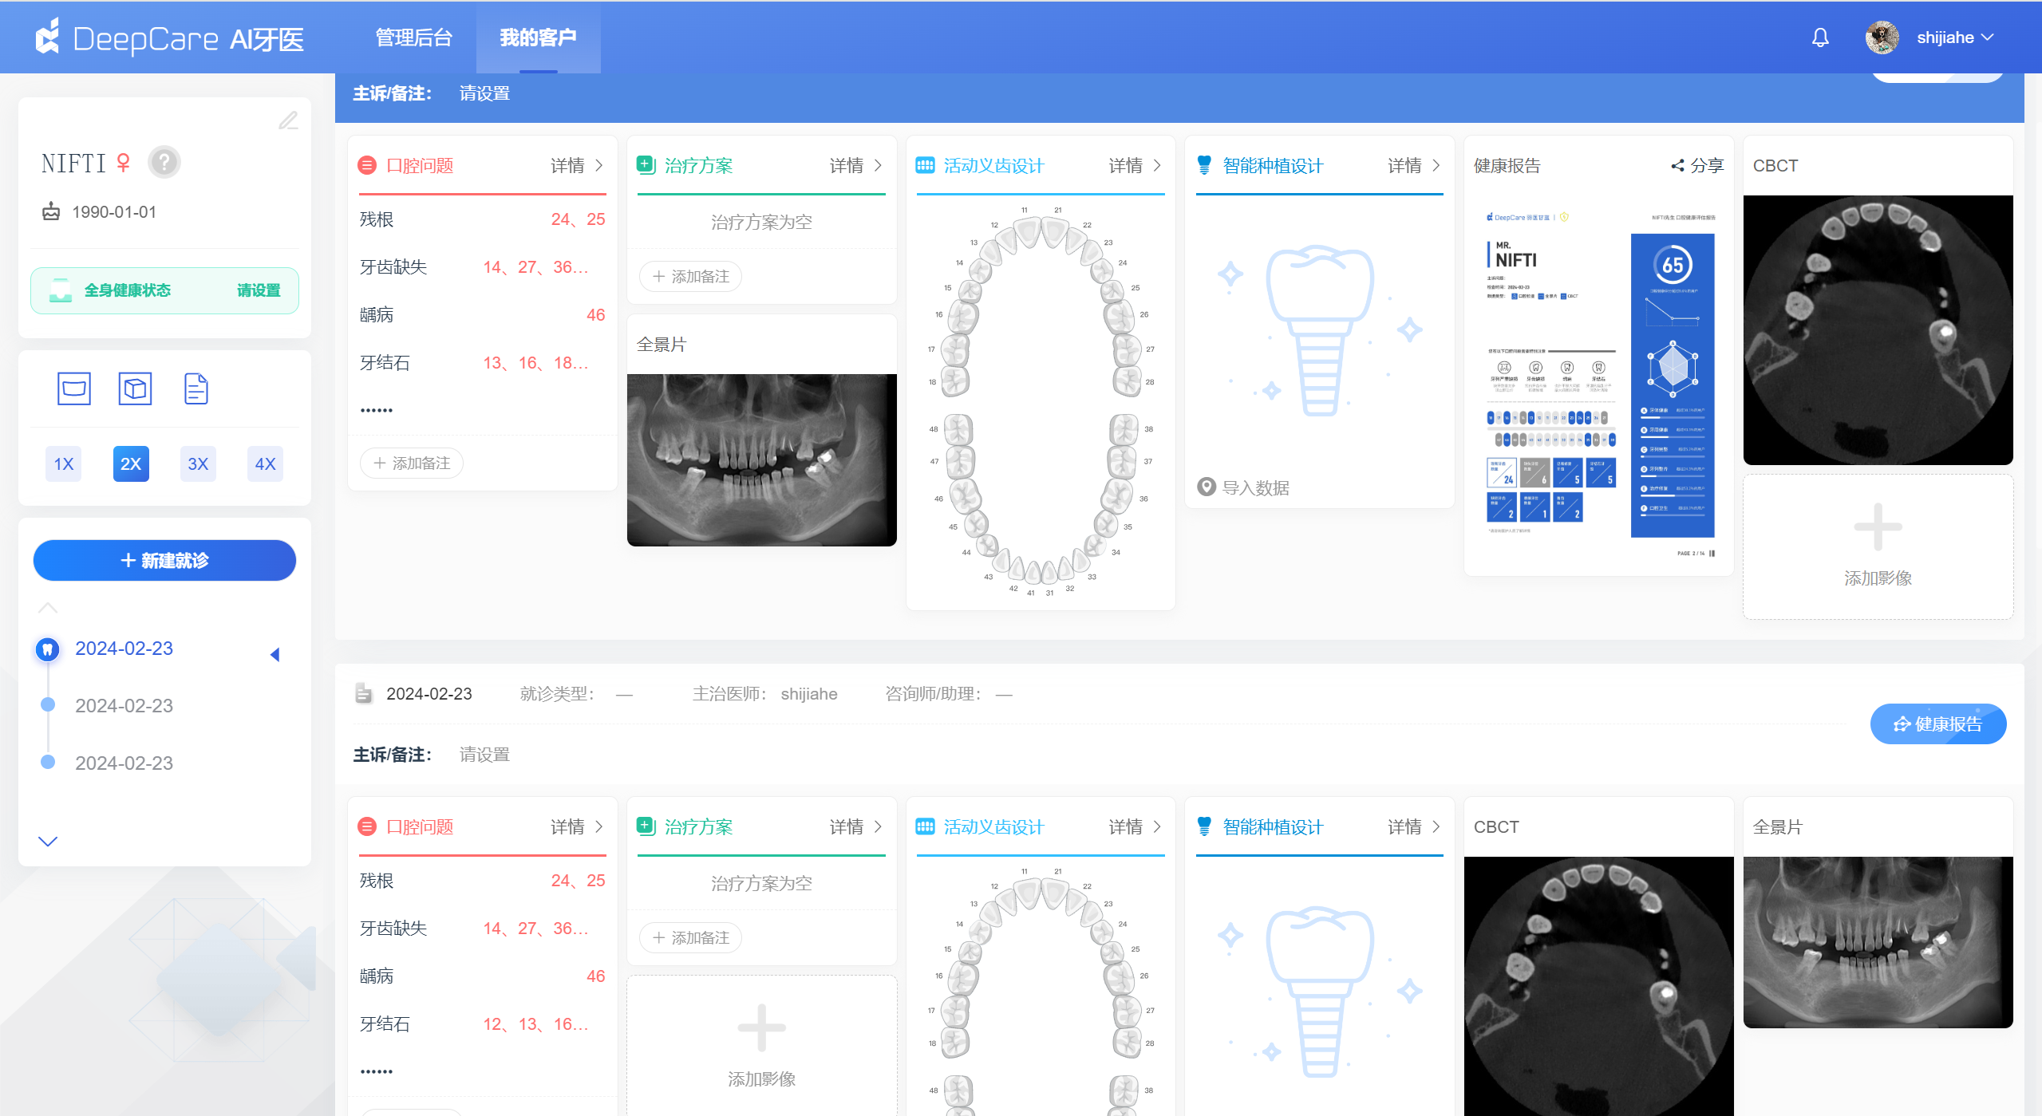Open the 全身健康状态 setting button

tap(164, 290)
